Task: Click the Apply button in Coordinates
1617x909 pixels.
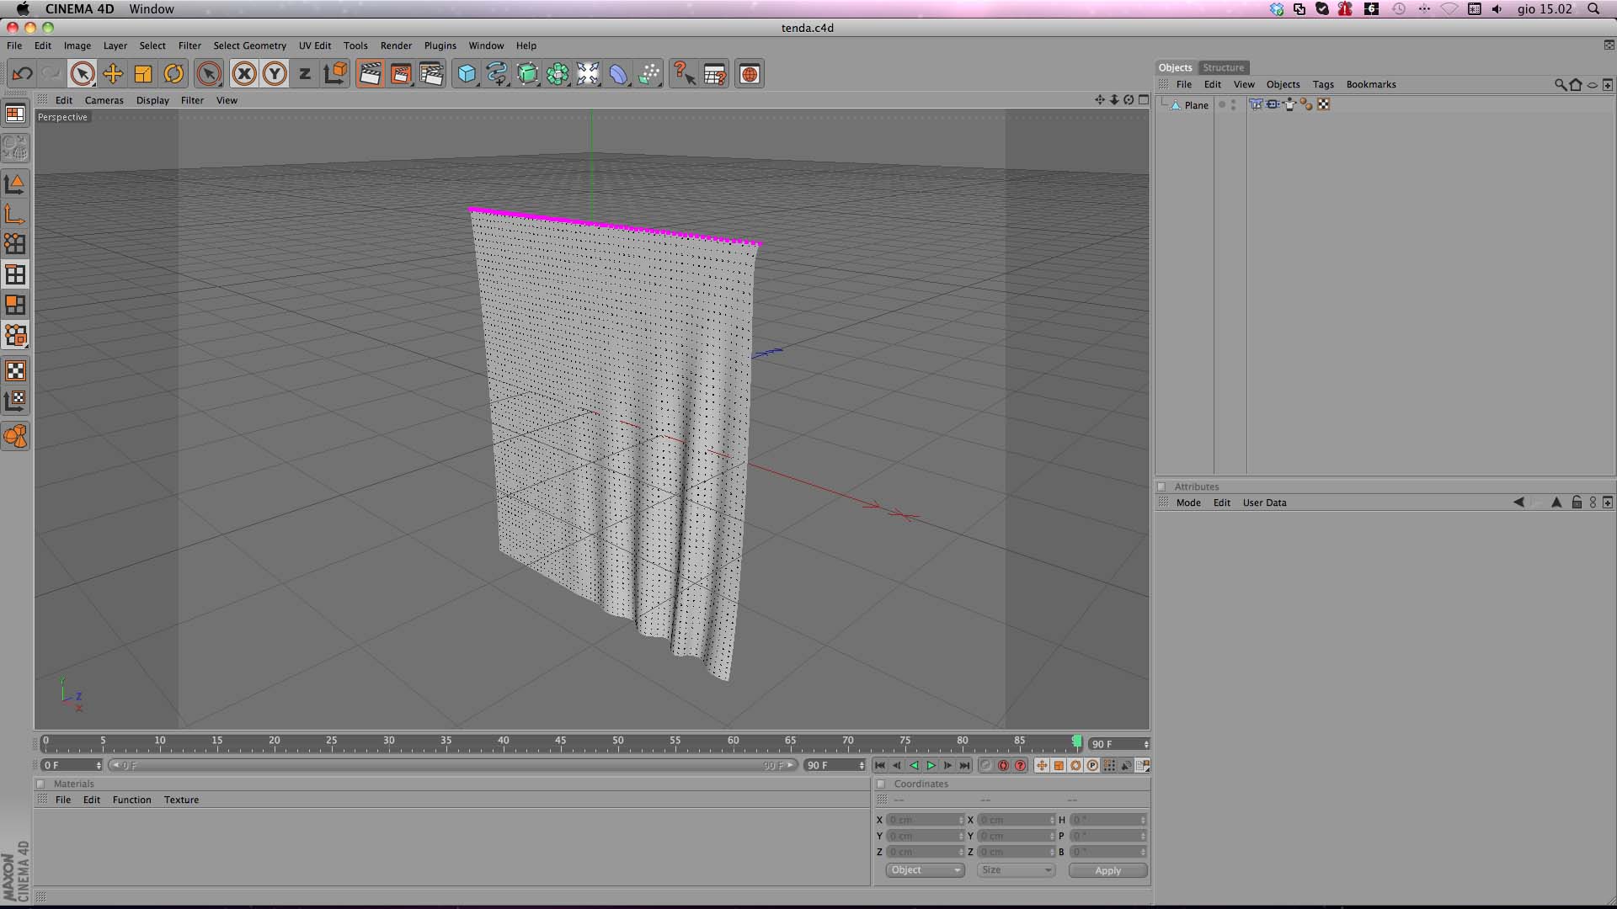Action: pos(1107,870)
